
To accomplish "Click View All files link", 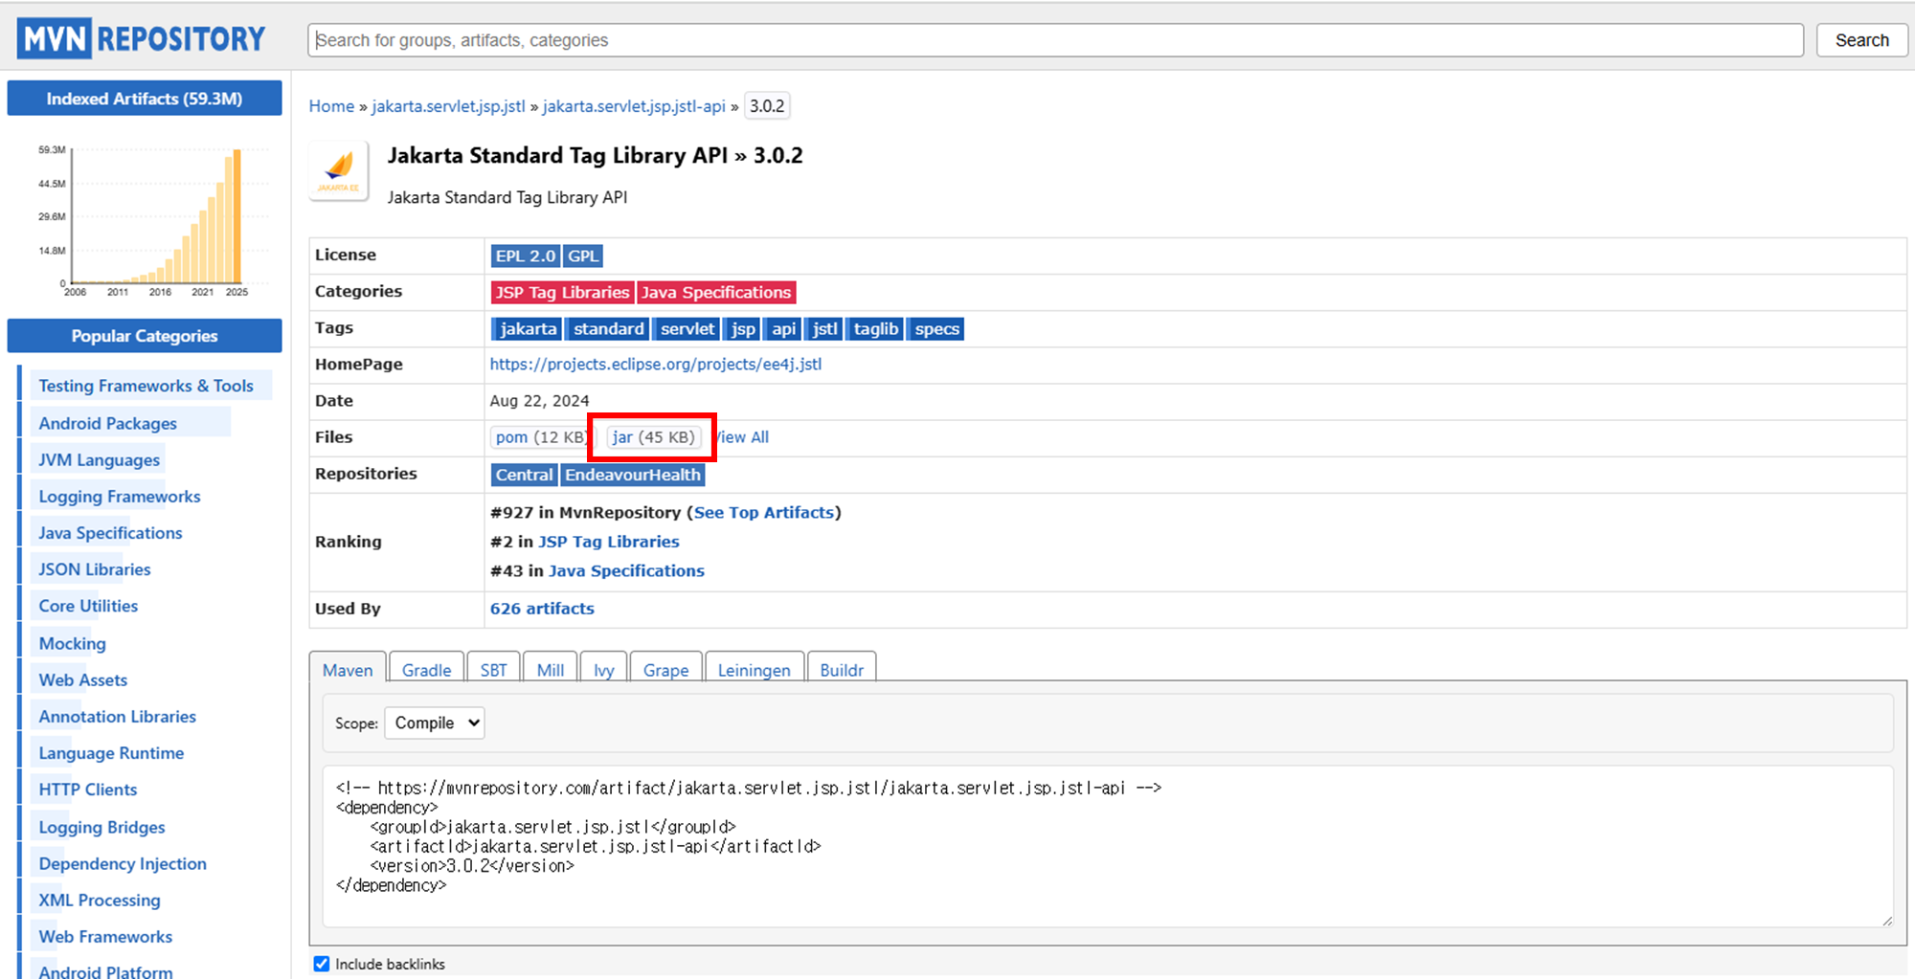I will 743,437.
